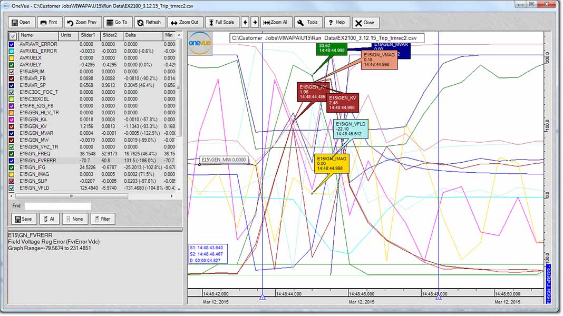
Task: Click the Find text input field
Action: (x=57, y=206)
